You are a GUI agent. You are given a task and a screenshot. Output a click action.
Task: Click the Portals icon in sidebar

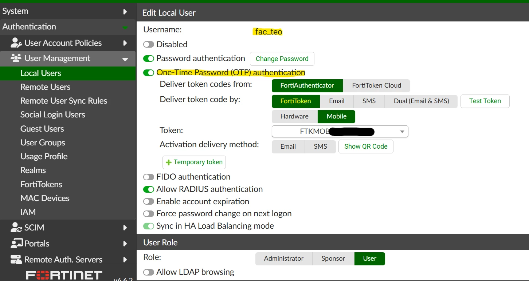point(17,243)
